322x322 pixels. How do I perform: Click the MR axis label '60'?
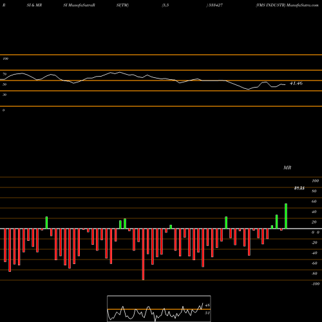(x=314, y=202)
